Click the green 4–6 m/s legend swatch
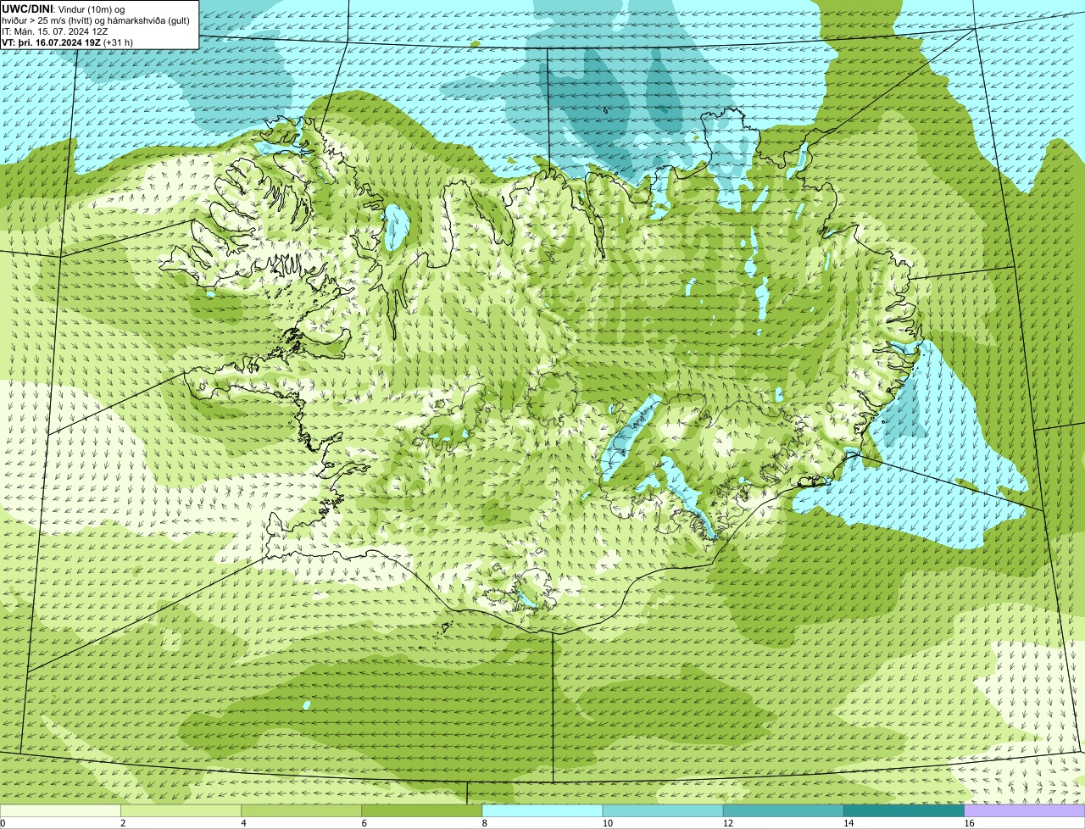The image size is (1085, 829). pos(301,811)
